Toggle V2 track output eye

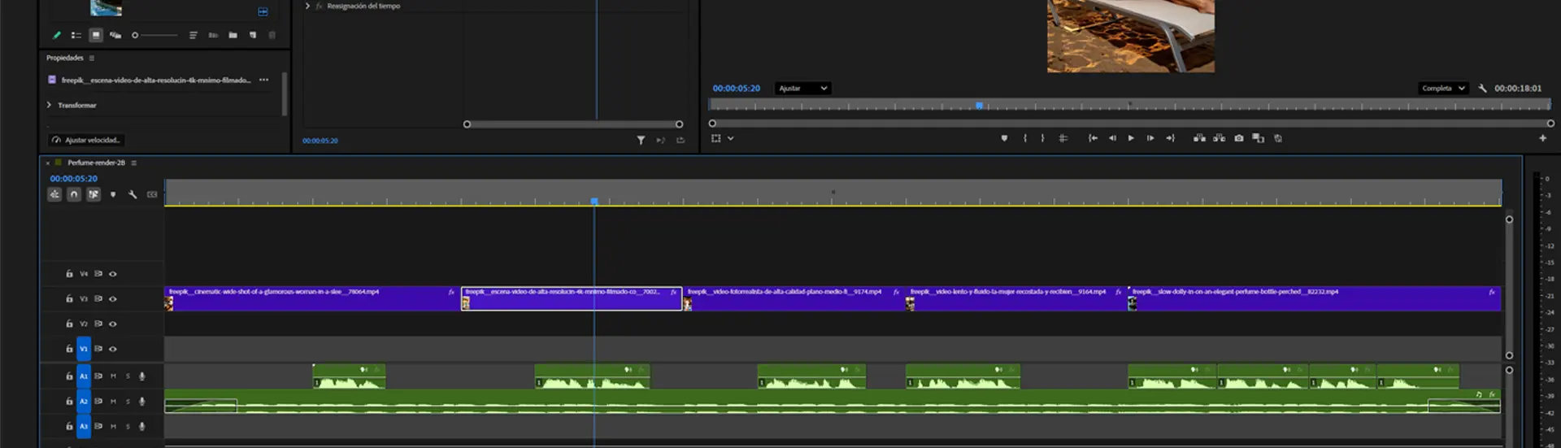(113, 324)
